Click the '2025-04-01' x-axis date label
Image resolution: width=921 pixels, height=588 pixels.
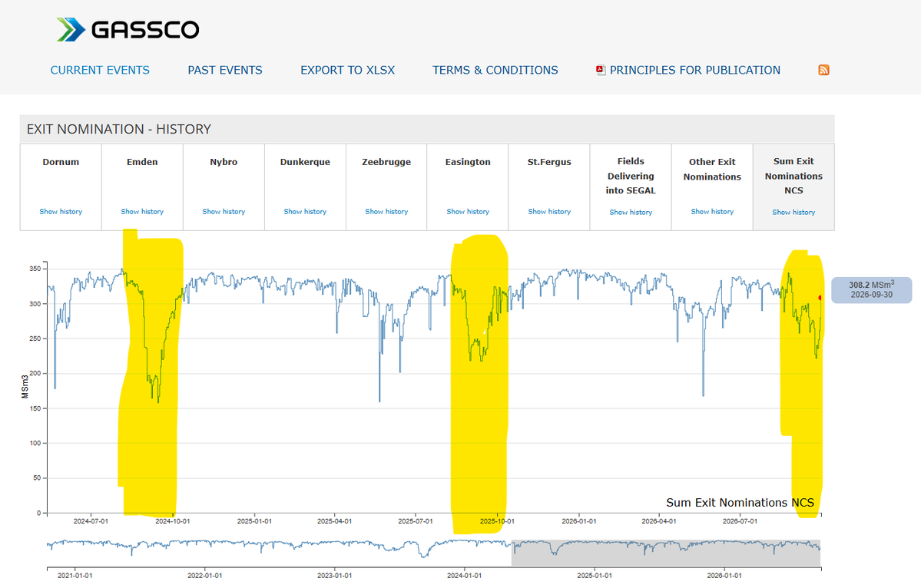point(335,521)
